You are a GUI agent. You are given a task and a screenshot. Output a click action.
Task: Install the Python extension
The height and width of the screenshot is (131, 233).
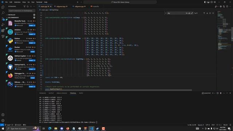click(31, 43)
